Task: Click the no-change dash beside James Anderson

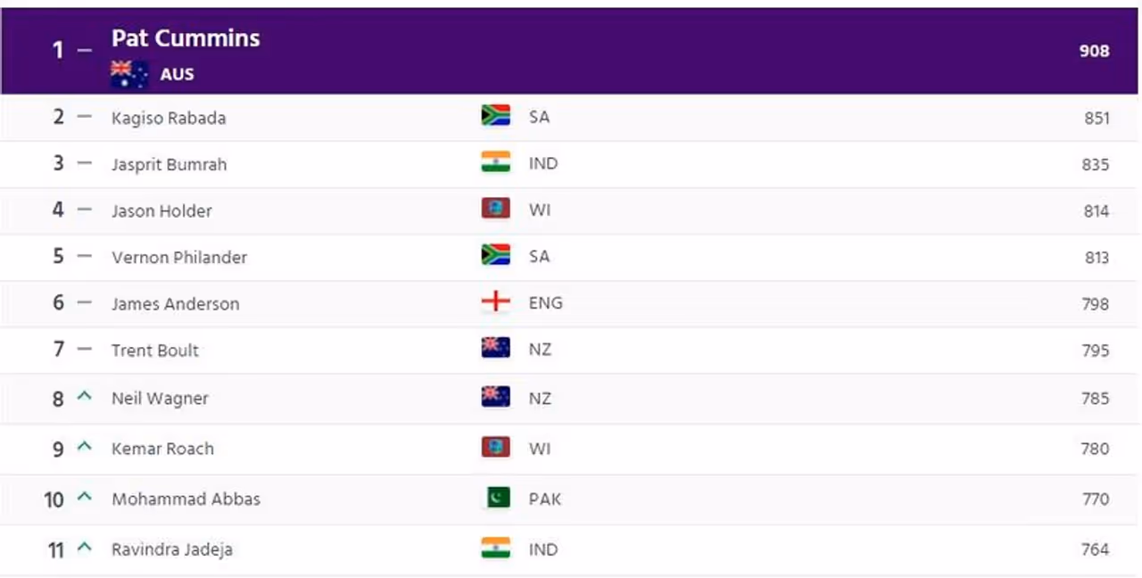Action: 85,303
